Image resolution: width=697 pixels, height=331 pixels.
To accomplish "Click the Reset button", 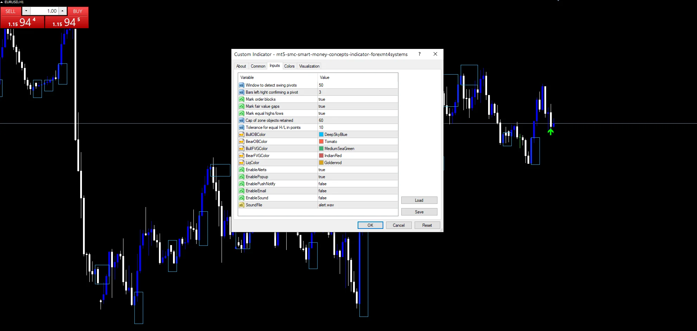I will tap(427, 225).
